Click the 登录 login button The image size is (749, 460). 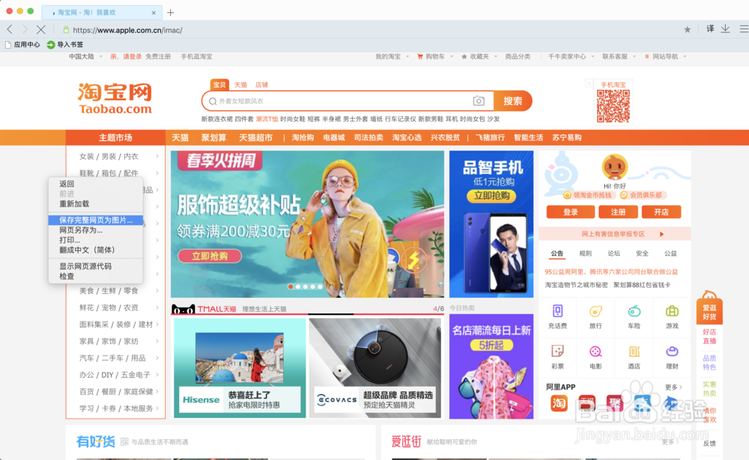571,212
